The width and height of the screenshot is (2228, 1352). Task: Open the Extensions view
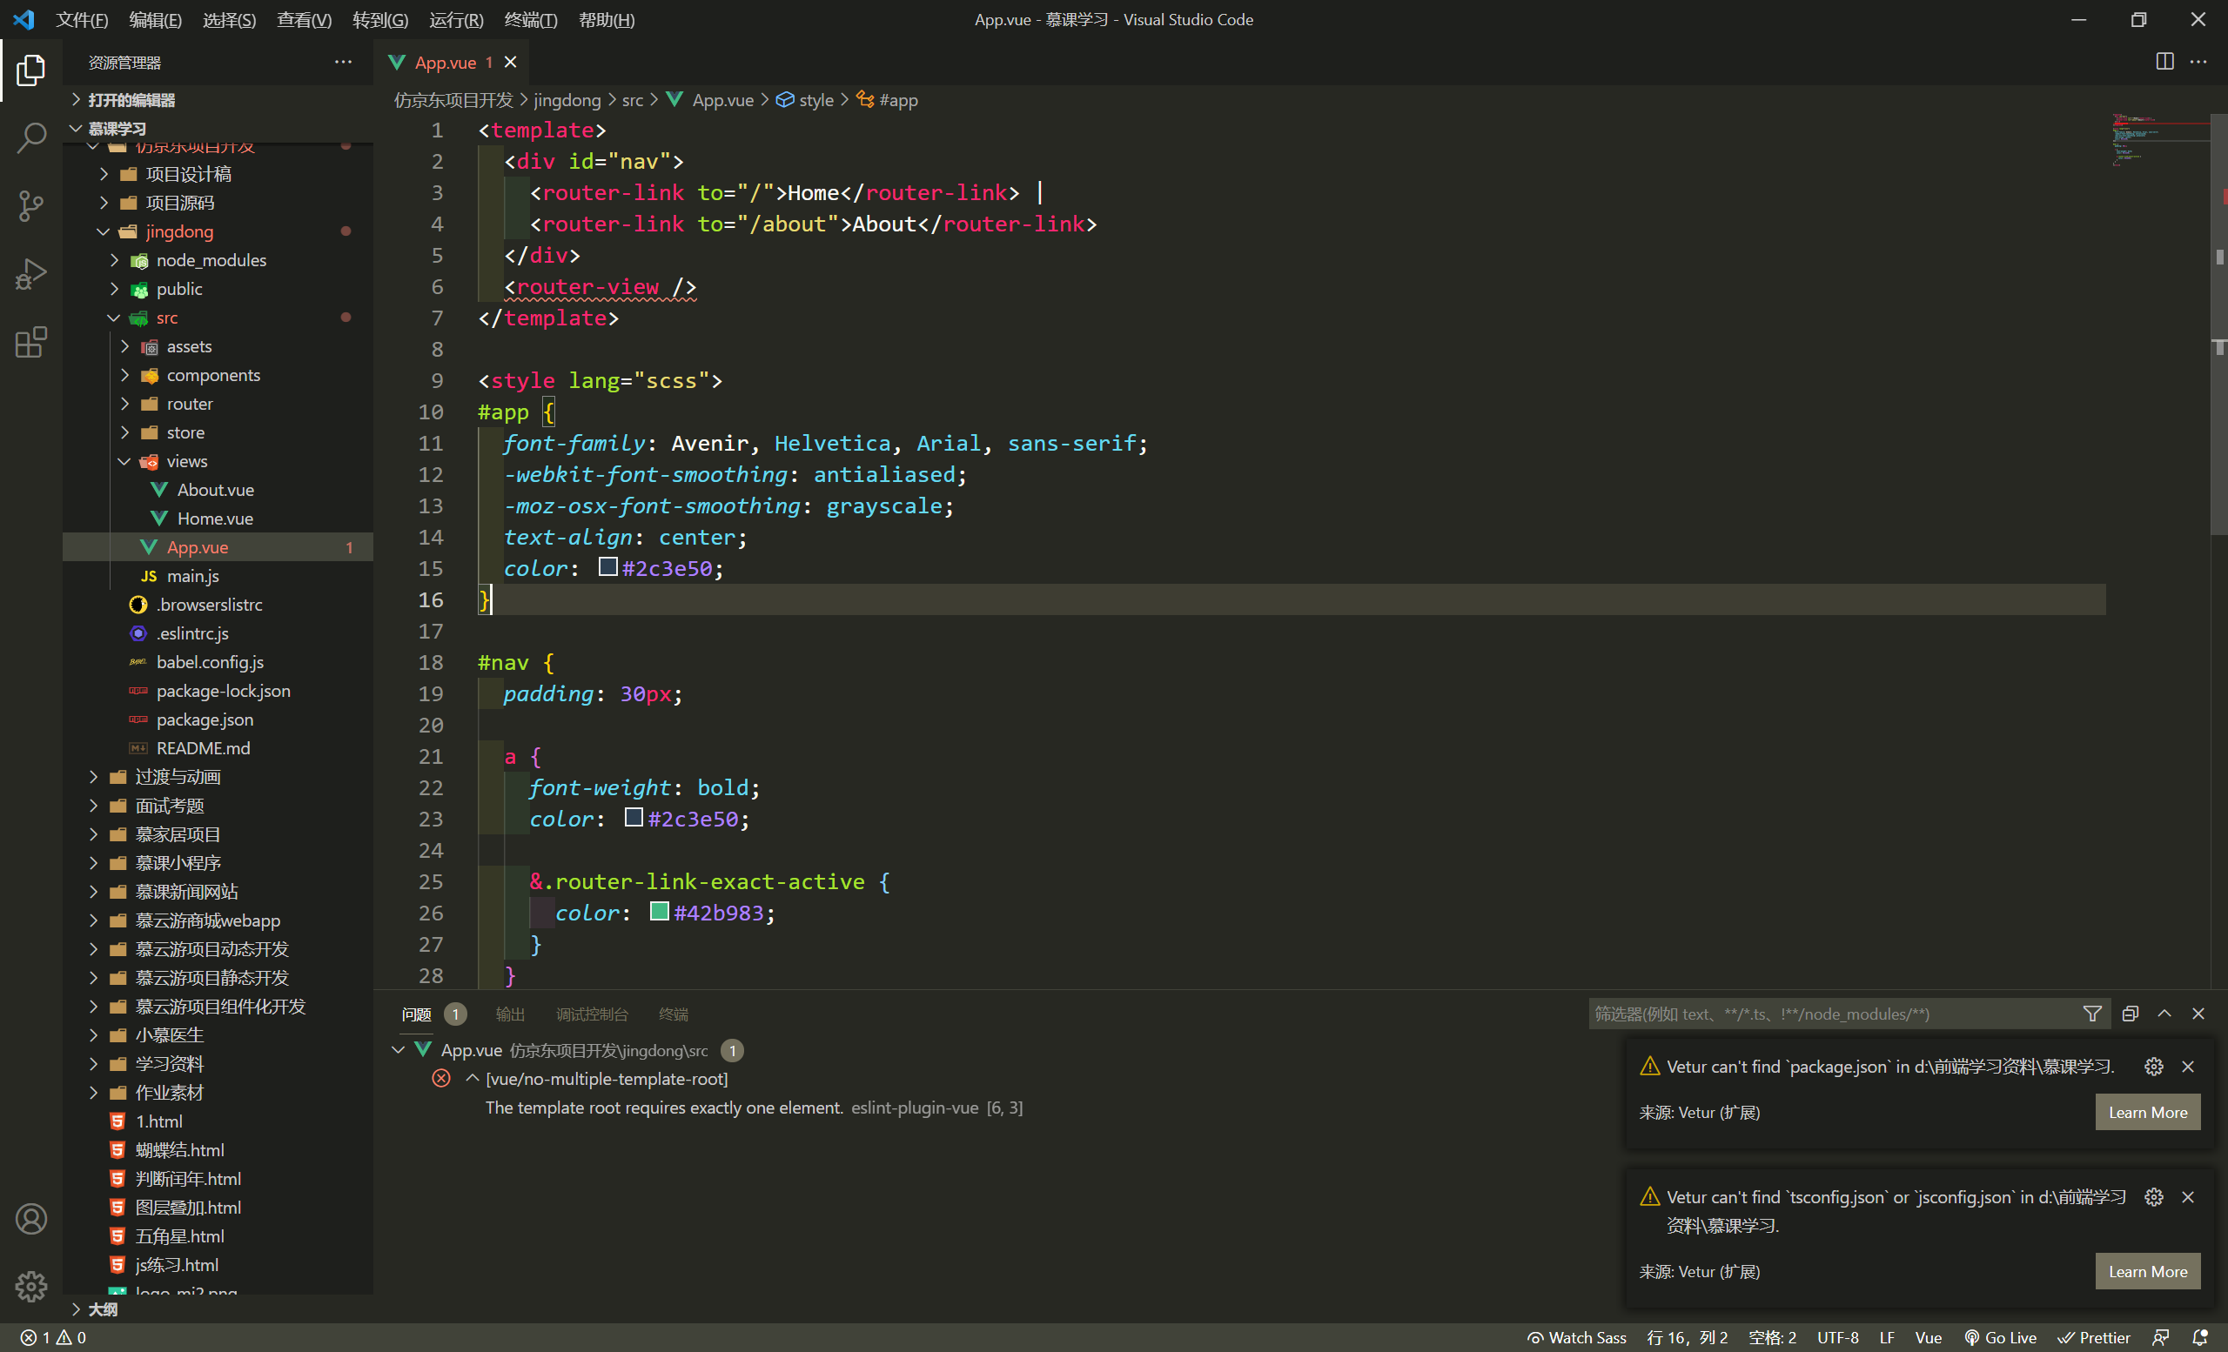[x=30, y=343]
